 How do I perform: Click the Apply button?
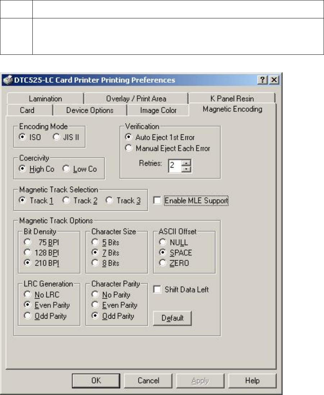pos(200,380)
